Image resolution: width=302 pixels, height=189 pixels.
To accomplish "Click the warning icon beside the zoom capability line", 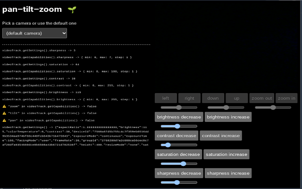I will click(x=4, y=106).
